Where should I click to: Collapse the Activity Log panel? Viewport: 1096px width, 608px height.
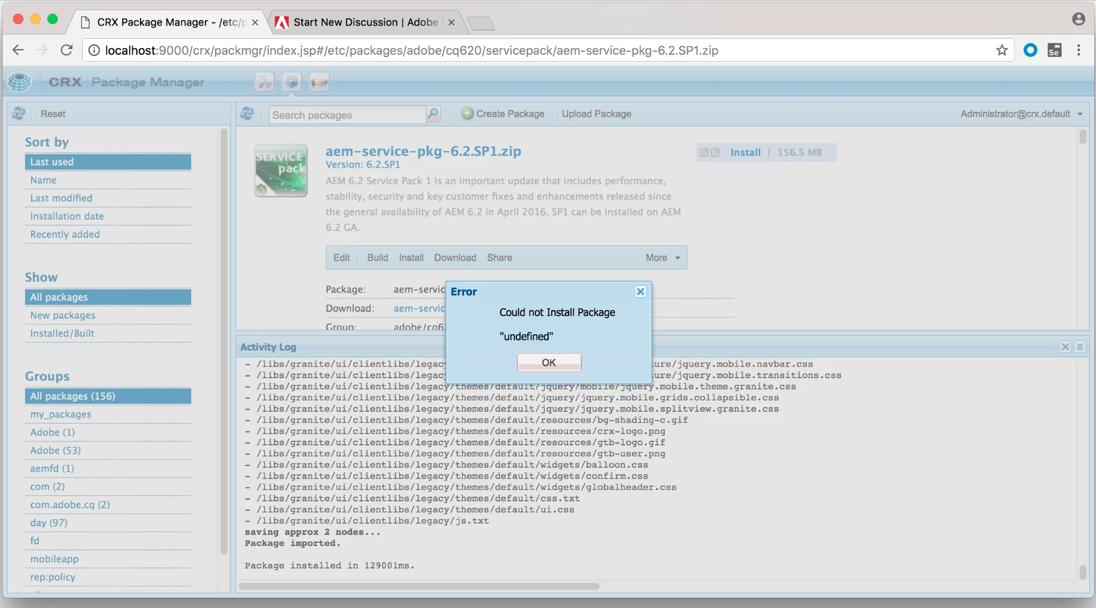pyautogui.click(x=1080, y=347)
